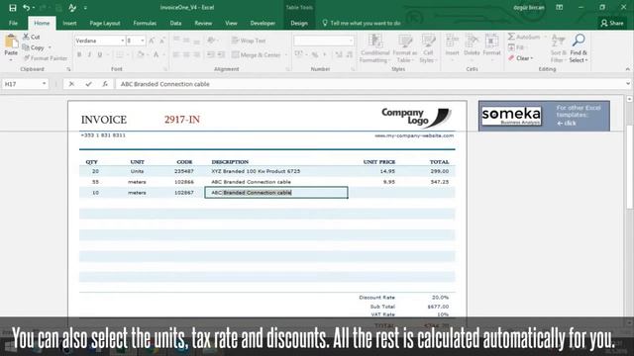Toggle bold formatting
The width and height of the screenshot is (634, 356).
(79, 54)
